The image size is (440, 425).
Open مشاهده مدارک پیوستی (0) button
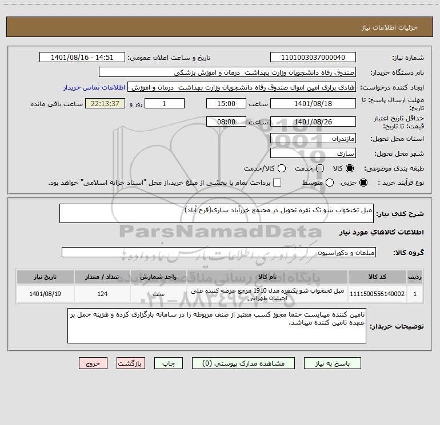coord(243,363)
